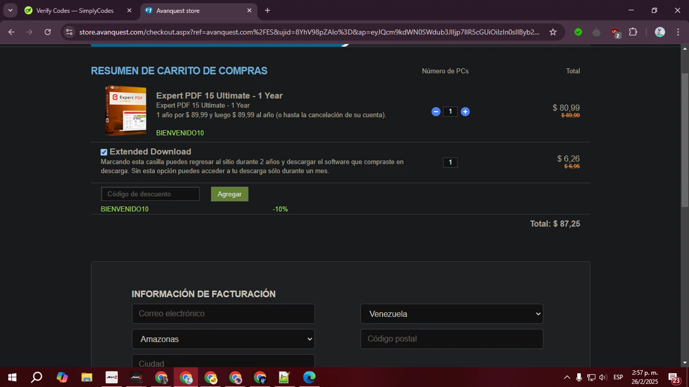The image size is (689, 387).
Task: Close the Avanquest store tab
Action: pos(249,11)
